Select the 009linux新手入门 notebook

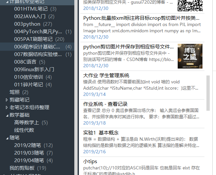coord(34,70)
